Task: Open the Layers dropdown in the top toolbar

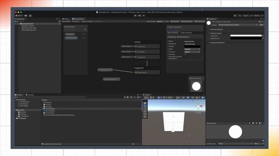Action: 248,16
